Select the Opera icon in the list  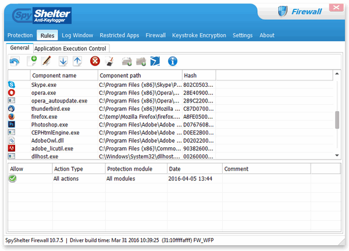point(12,93)
